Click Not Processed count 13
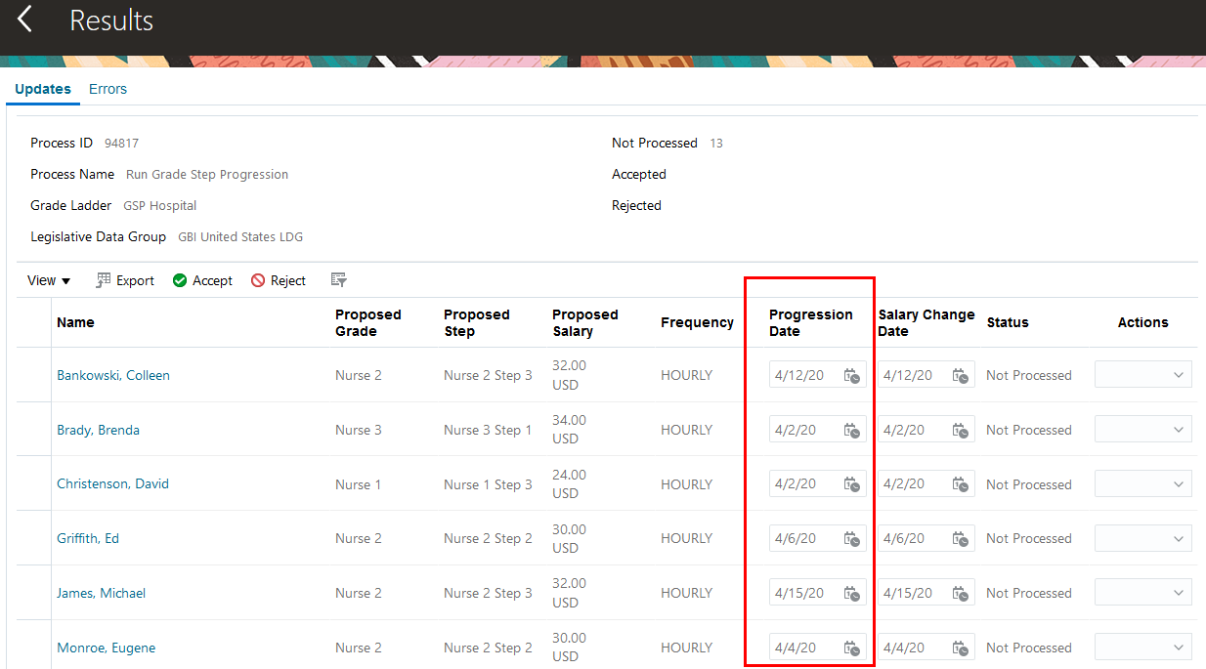The image size is (1206, 669). (x=716, y=143)
